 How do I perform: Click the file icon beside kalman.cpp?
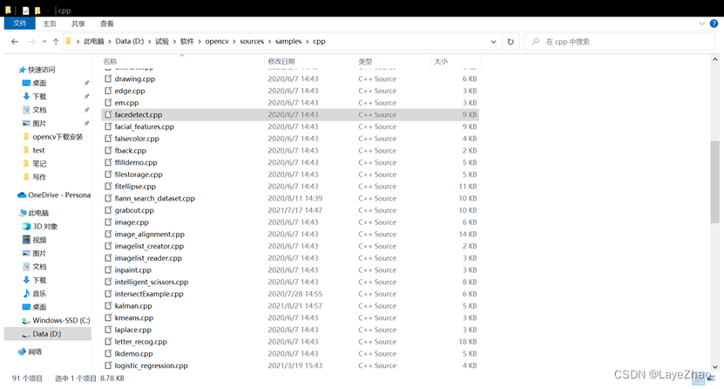pos(108,306)
